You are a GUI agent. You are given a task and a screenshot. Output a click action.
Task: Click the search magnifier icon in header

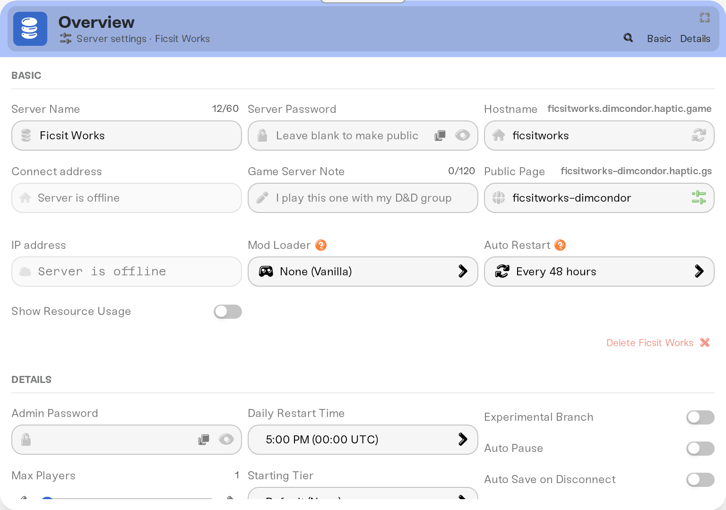click(x=628, y=38)
